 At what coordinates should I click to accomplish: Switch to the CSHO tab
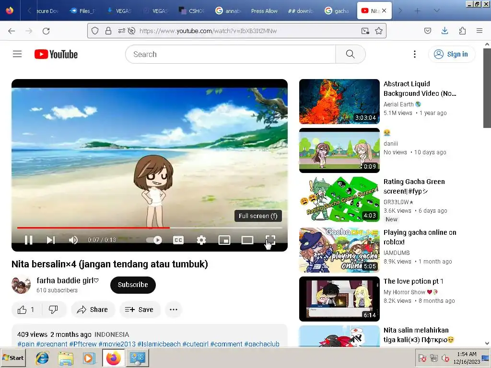tap(192, 11)
